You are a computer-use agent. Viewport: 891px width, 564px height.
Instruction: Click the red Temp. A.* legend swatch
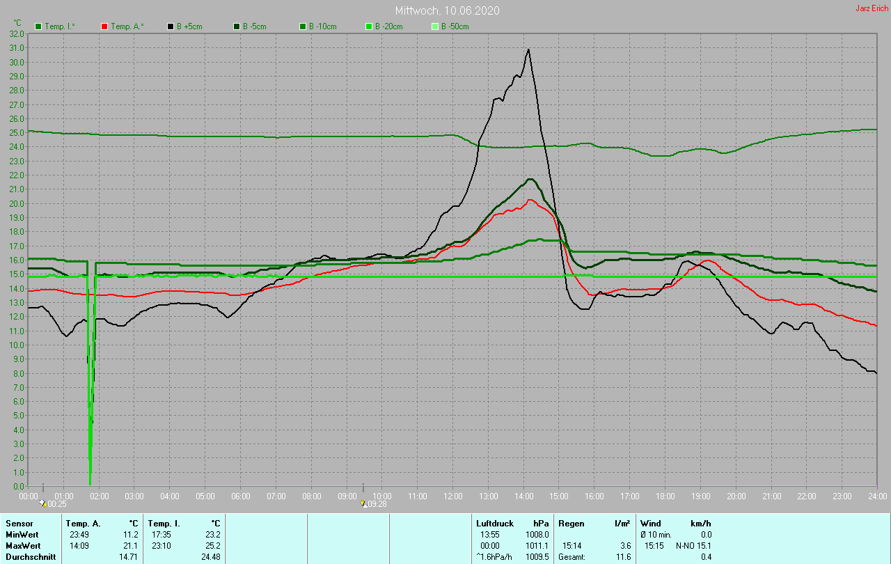104,26
